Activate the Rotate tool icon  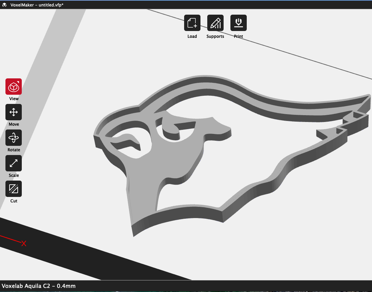pos(14,138)
